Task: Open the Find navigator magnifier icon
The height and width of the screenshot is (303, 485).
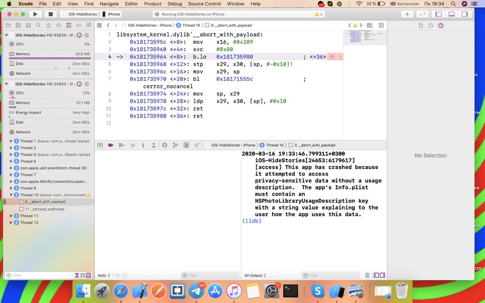Action: click(x=38, y=25)
